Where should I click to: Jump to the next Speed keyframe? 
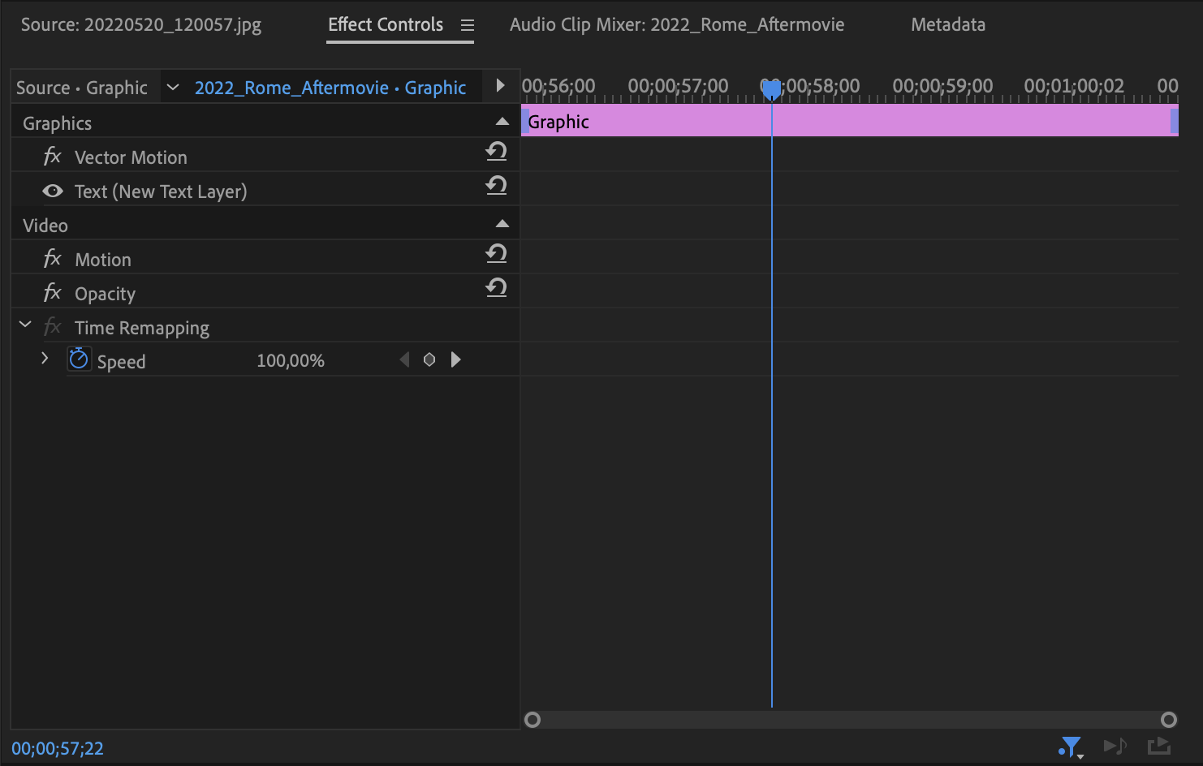pos(455,359)
